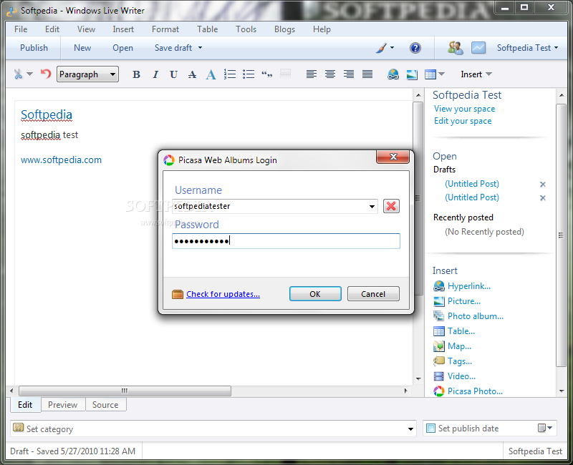Screen dimensions: 573x465
Task: Create a numbered list
Action: (229, 74)
